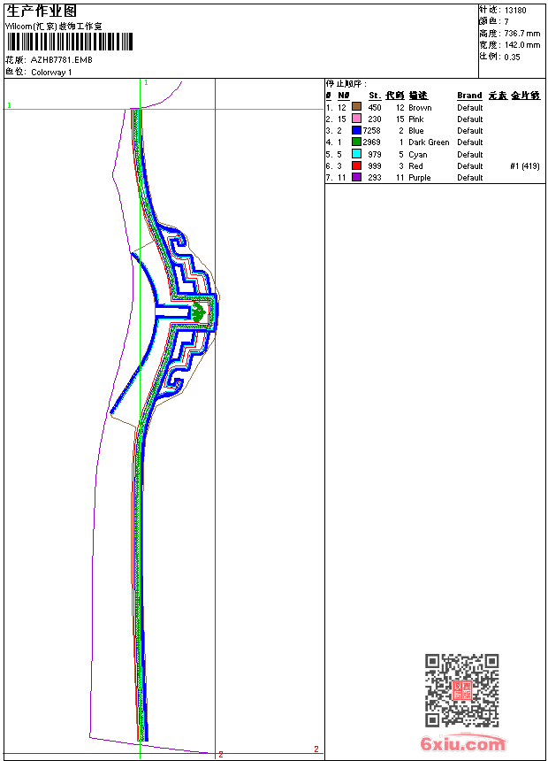
Task: Click the QR code image
Action: pos(461,690)
